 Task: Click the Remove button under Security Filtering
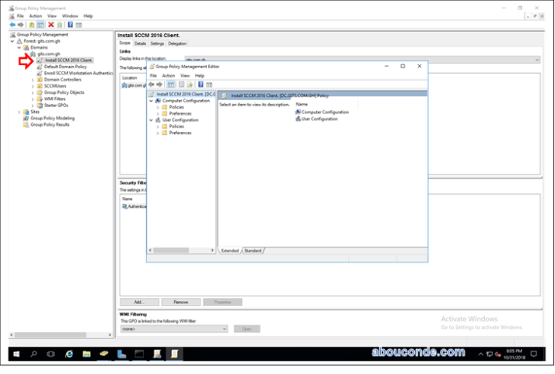[x=180, y=301]
